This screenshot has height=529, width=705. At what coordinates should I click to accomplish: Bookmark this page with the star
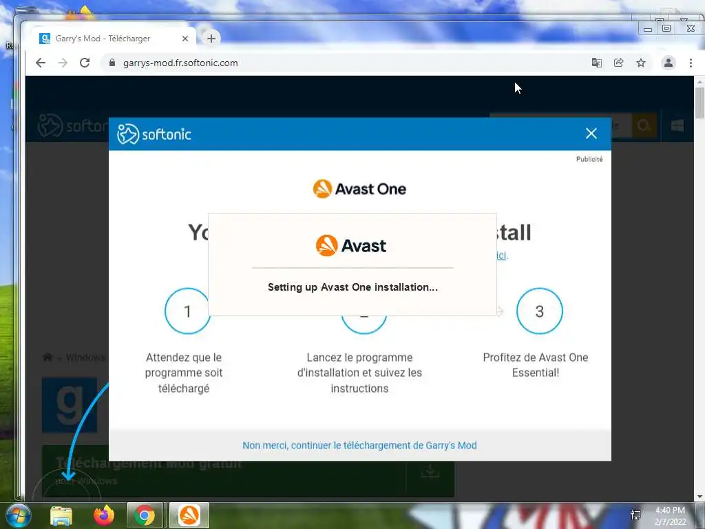(x=641, y=63)
